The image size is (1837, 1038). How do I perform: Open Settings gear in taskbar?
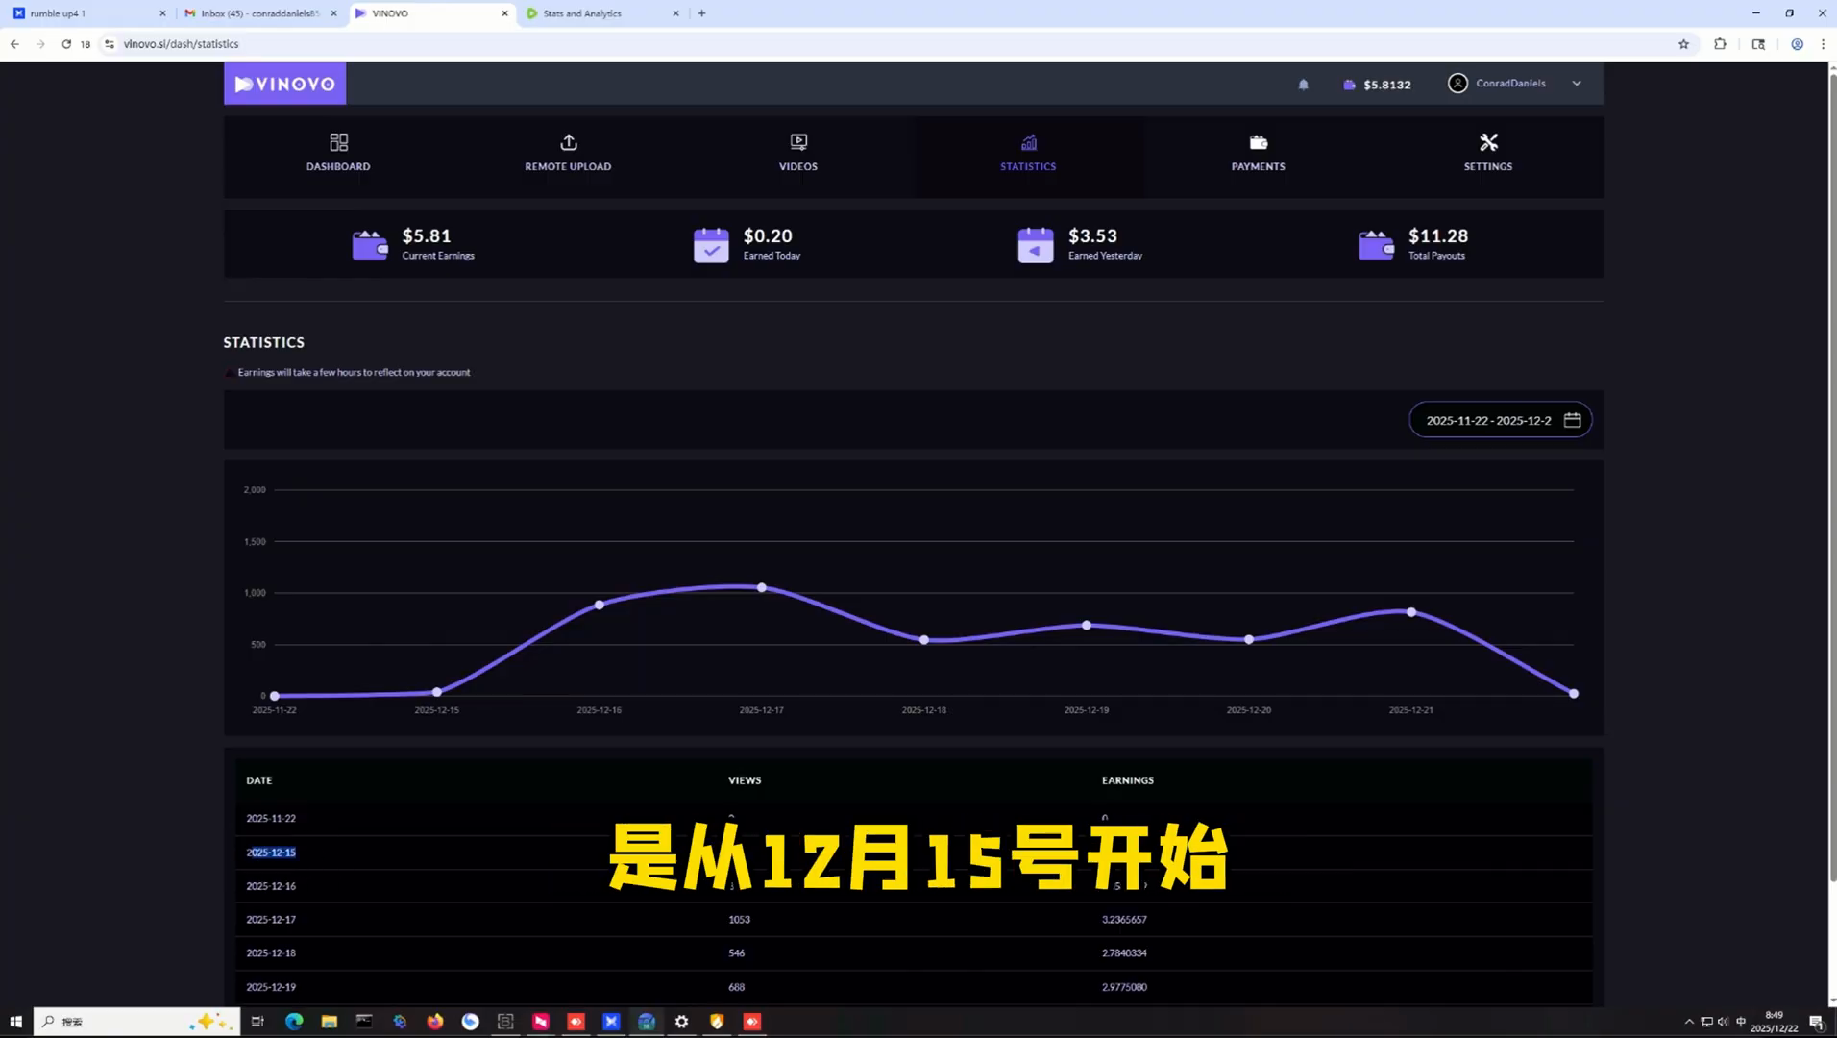coord(681,1022)
